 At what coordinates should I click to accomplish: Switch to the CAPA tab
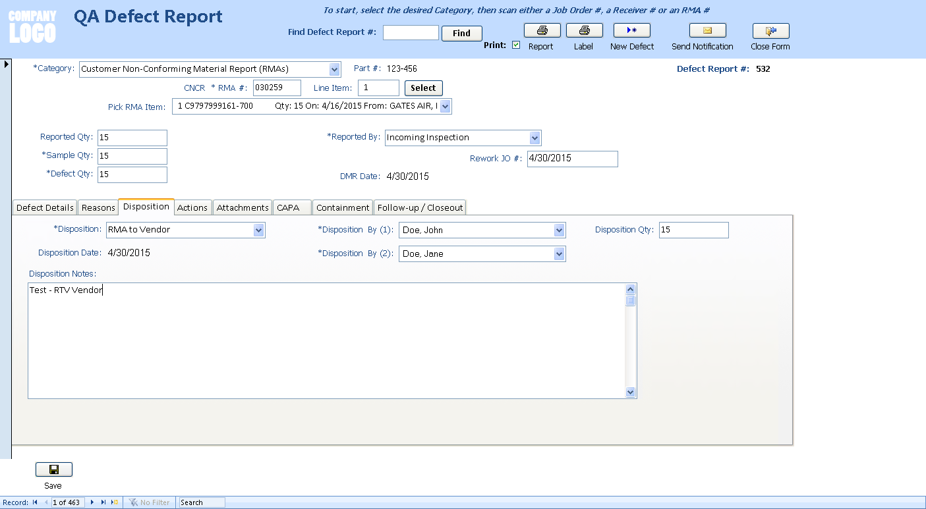292,207
